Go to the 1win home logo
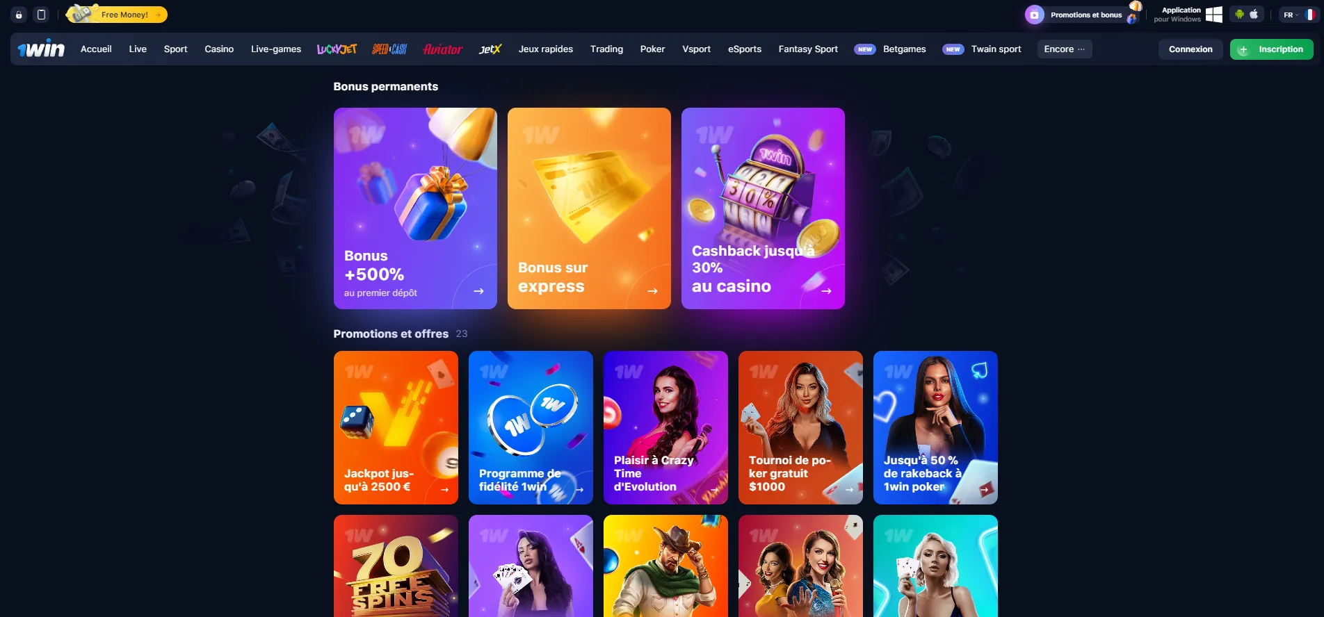Viewport: 1324px width, 617px height. pos(41,49)
